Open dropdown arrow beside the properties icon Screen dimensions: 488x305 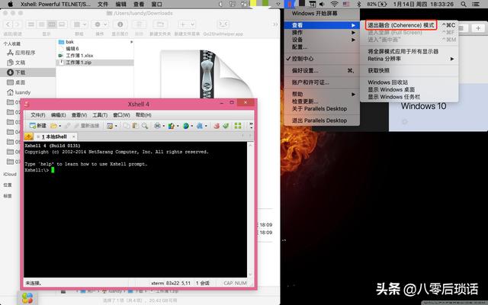pyautogui.click(x=116, y=126)
